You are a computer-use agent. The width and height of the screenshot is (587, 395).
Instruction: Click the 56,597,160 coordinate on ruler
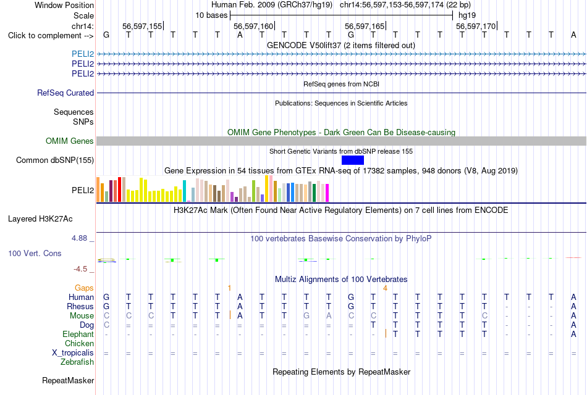click(x=253, y=26)
